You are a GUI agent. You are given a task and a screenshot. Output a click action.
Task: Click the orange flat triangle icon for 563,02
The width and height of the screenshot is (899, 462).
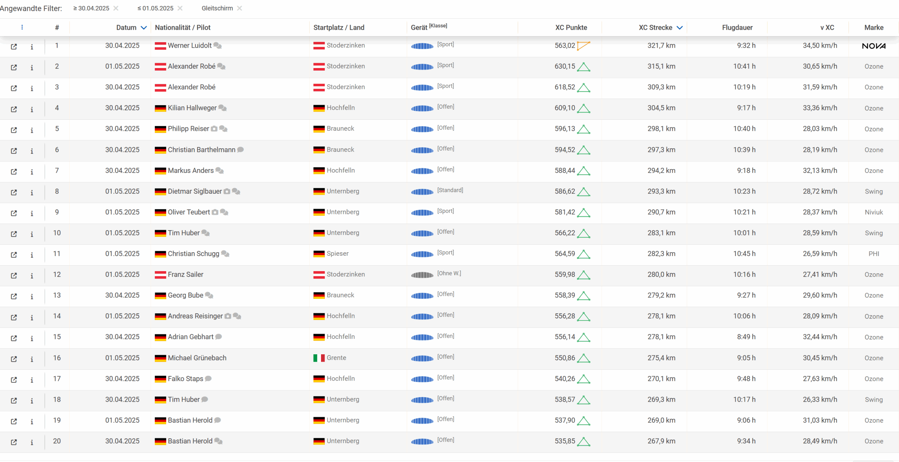[583, 46]
